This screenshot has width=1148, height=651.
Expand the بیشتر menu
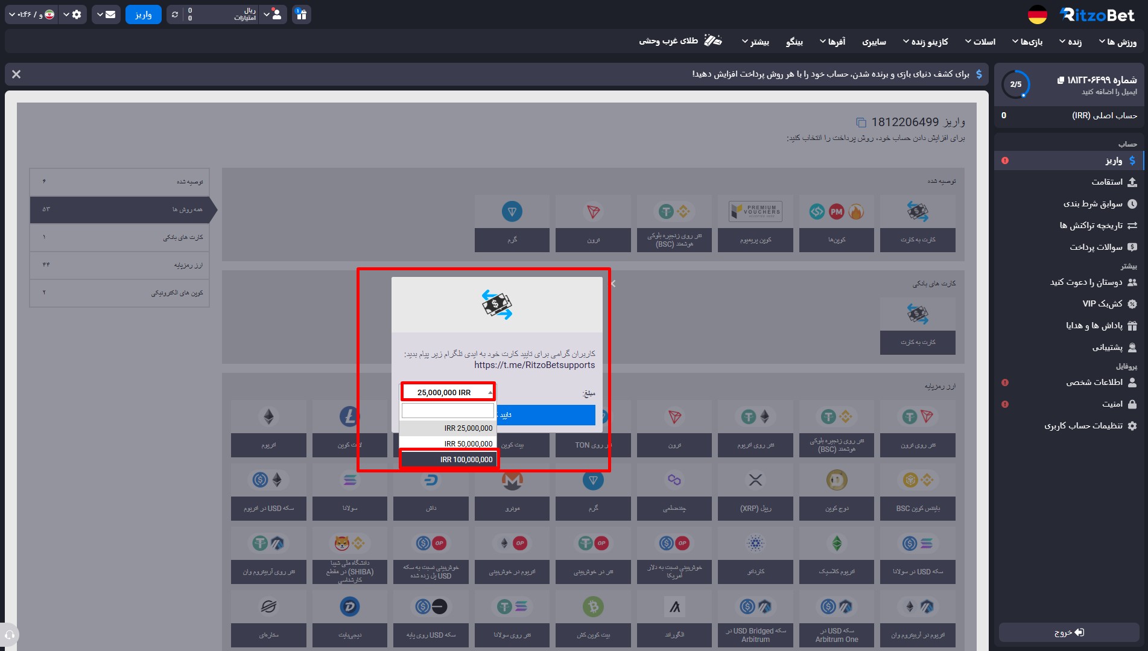pyautogui.click(x=755, y=42)
